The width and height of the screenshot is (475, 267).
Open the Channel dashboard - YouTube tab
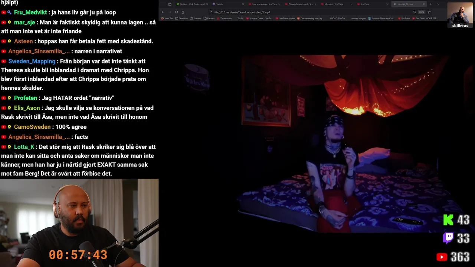click(301, 4)
